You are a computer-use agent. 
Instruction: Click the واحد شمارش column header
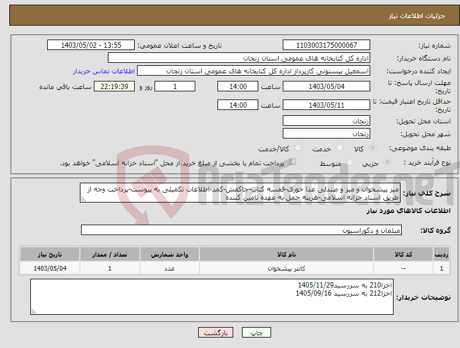[x=170, y=254]
